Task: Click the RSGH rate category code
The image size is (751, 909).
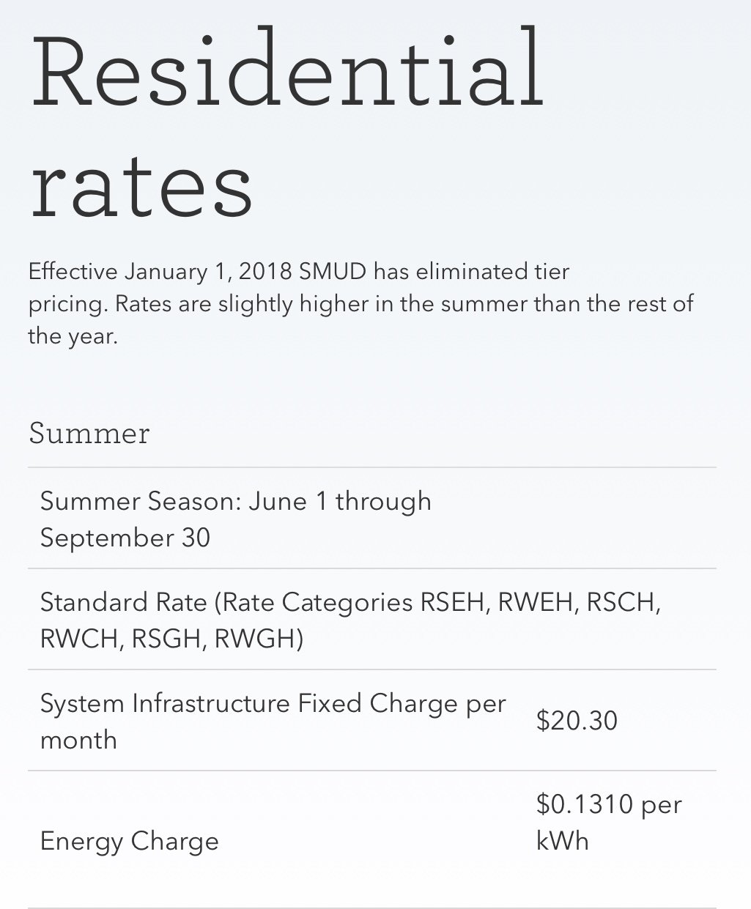Action: click(x=168, y=639)
